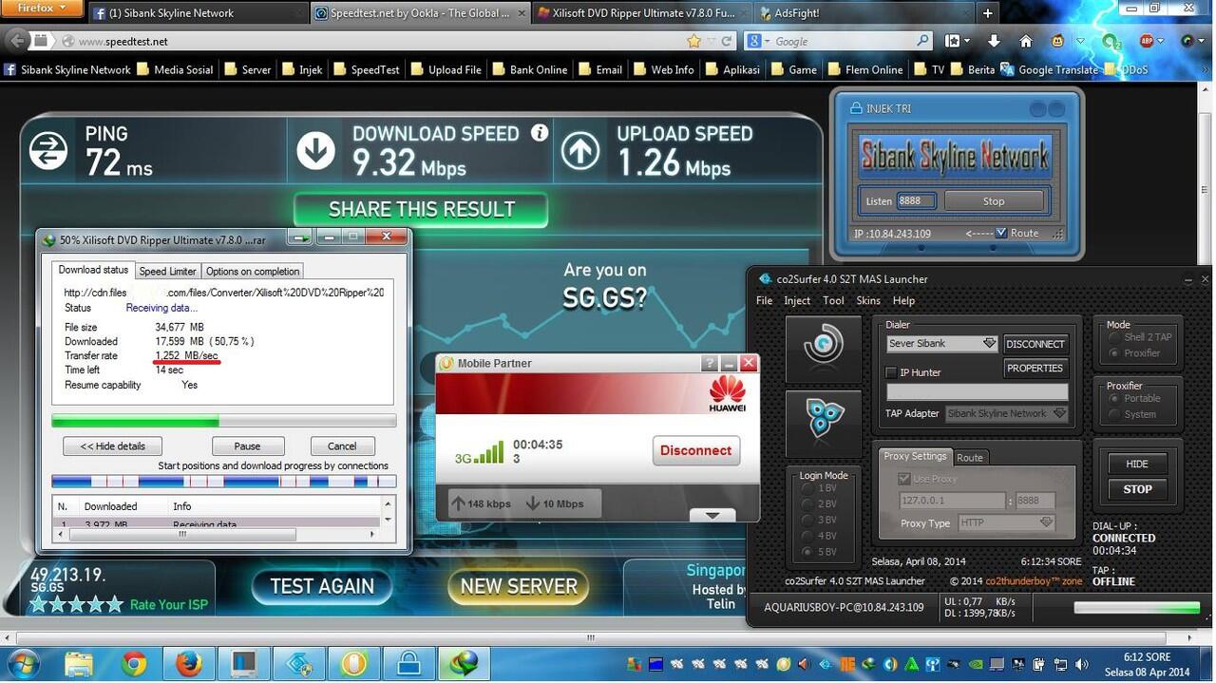The width and height of the screenshot is (1216, 683).
Task: Open the Firefox bookmarks menu icon
Action: click(953, 41)
